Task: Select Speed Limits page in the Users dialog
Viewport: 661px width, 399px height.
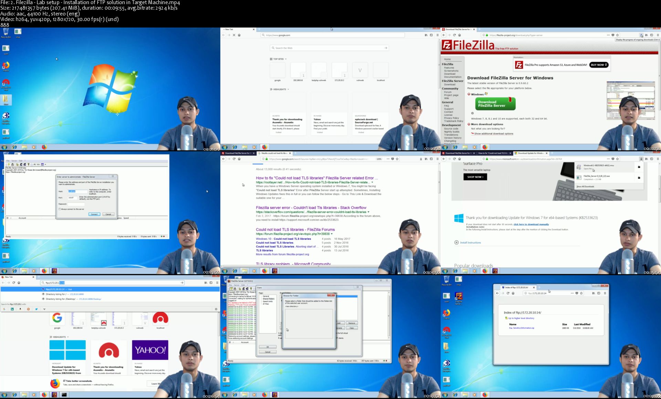Action: tap(267, 302)
